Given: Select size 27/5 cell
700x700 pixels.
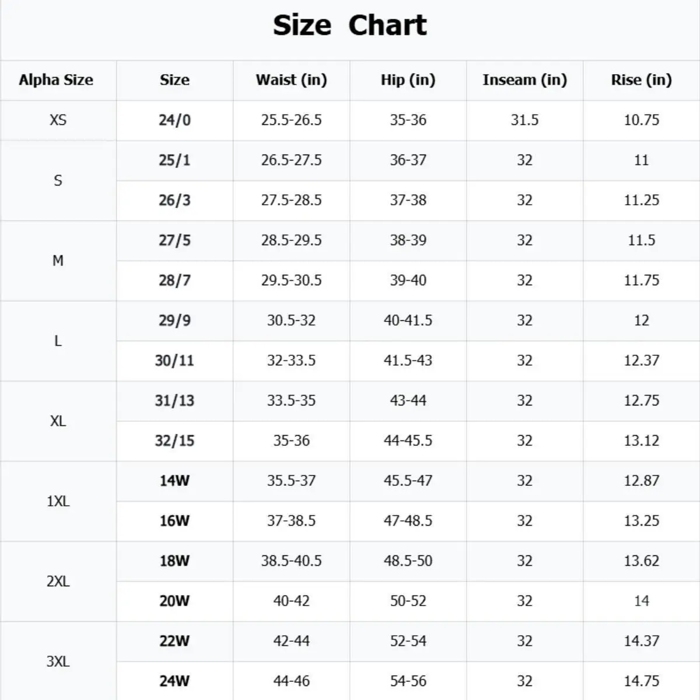Looking at the screenshot, I should point(174,240).
